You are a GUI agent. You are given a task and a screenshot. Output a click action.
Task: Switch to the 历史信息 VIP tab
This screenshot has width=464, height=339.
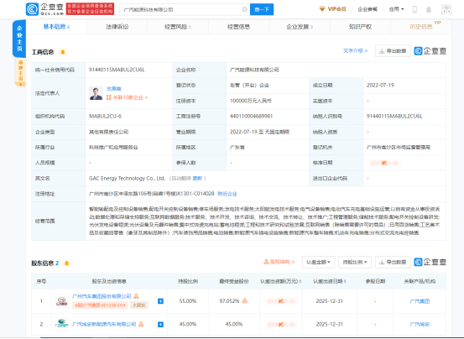tap(421, 27)
